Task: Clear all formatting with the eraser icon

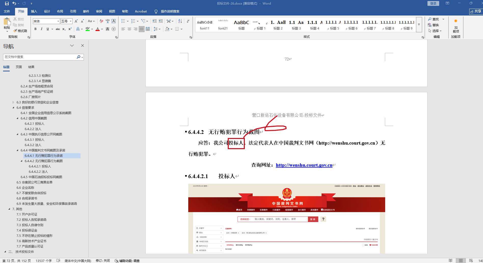Action: click(x=101, y=21)
